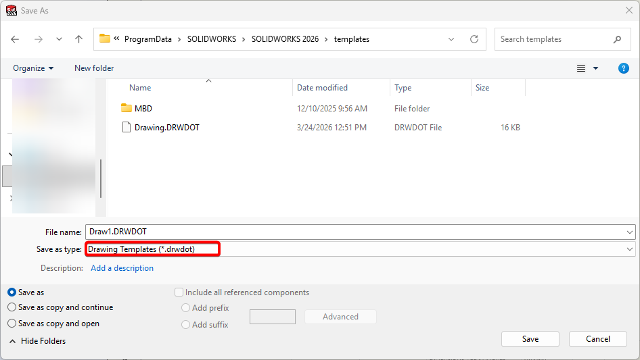This screenshot has height=360, width=640.
Task: Open the view options dropdown arrow
Action: point(595,68)
